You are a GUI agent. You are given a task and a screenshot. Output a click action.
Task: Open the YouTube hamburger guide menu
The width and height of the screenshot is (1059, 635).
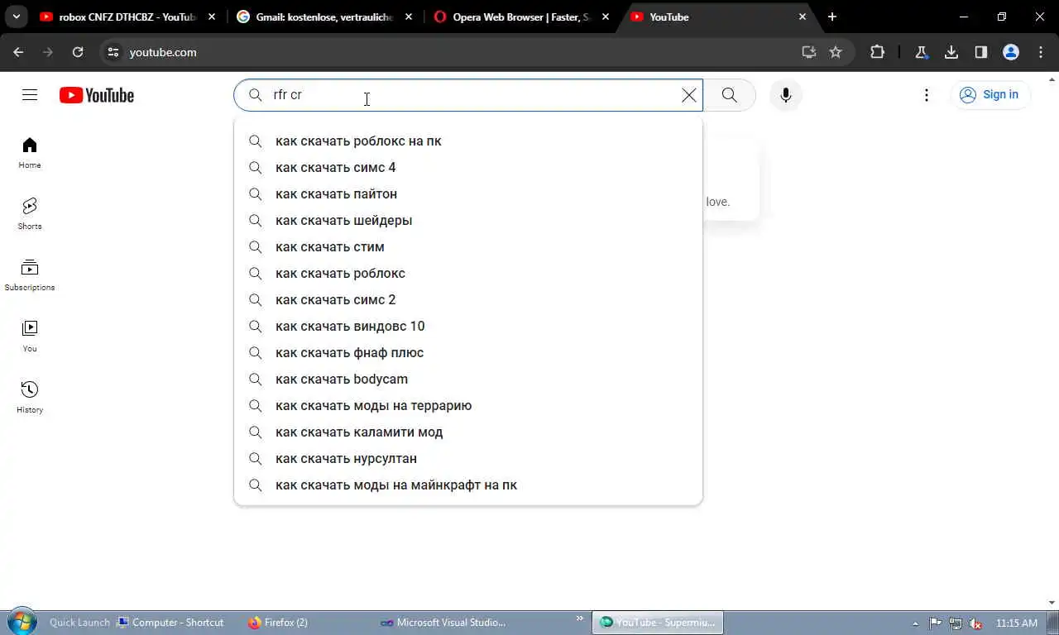tap(30, 95)
